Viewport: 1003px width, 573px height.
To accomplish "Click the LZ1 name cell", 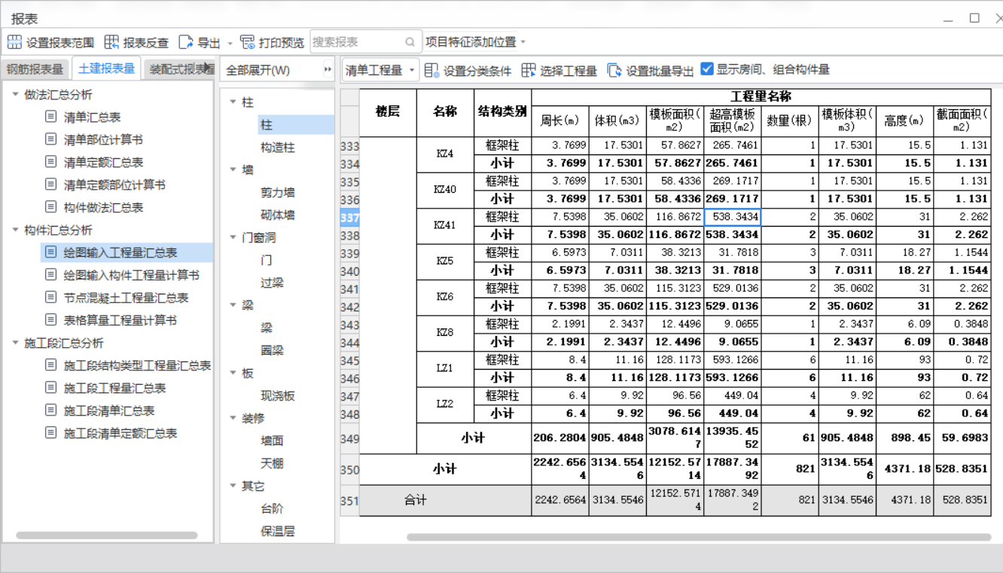I will [x=445, y=368].
